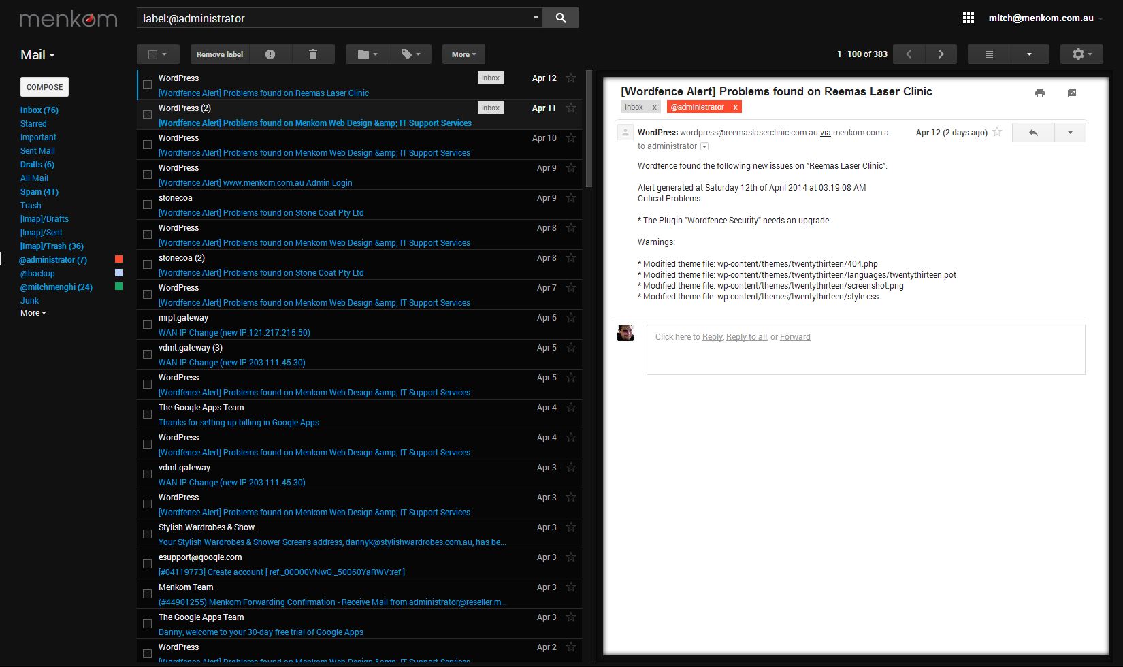Open the Google apps grid

point(969,18)
